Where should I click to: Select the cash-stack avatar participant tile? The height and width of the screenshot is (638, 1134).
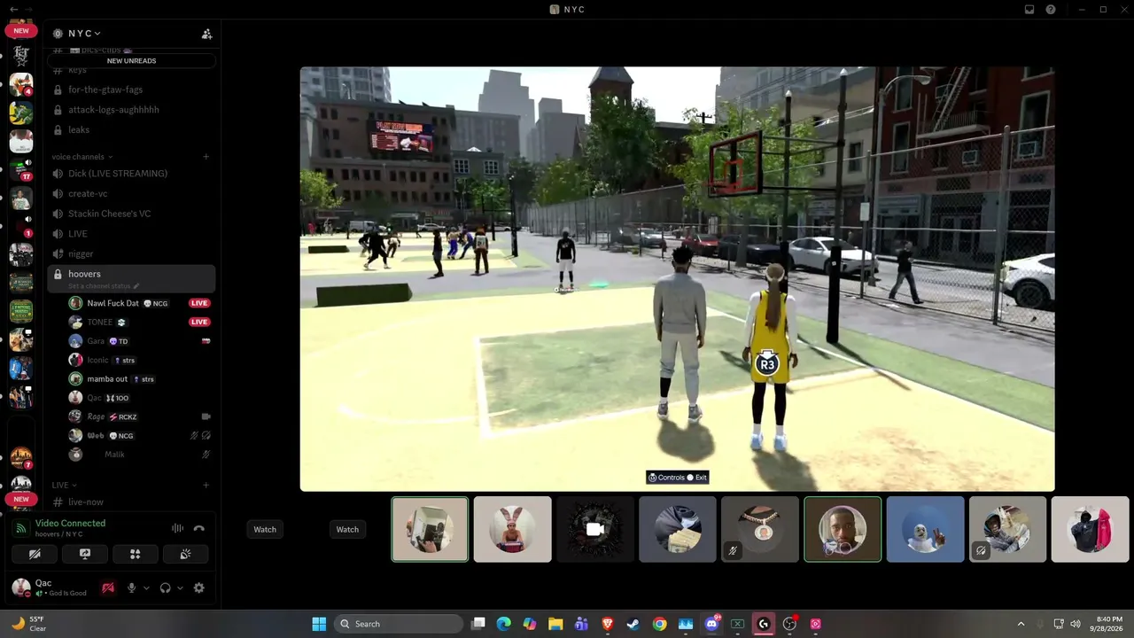tap(677, 529)
